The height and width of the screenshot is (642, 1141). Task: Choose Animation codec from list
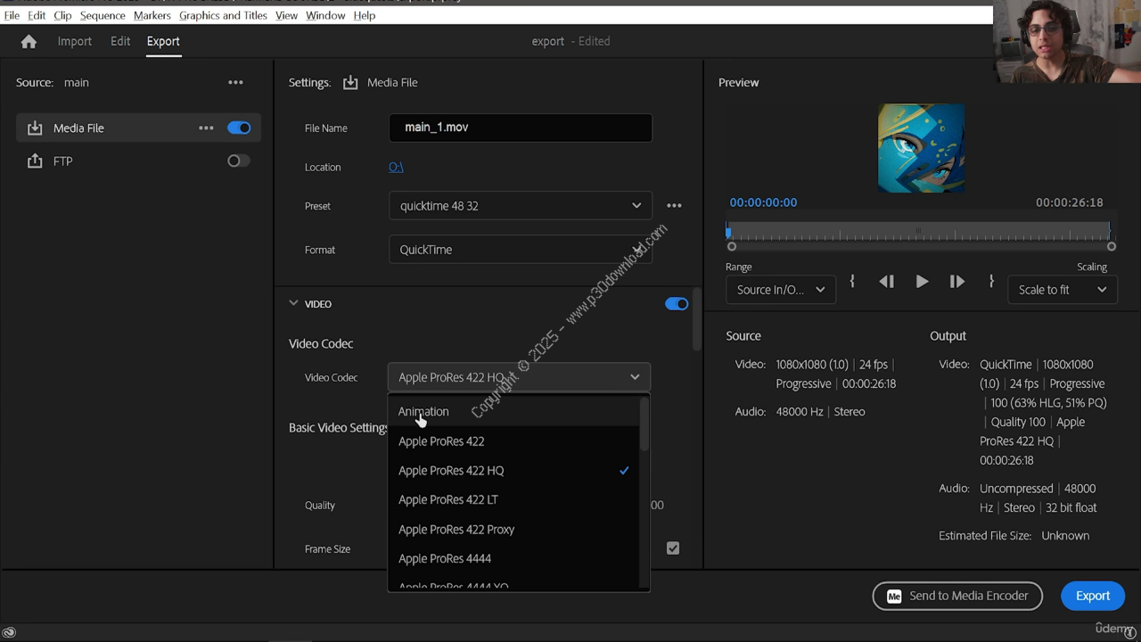tap(514, 411)
